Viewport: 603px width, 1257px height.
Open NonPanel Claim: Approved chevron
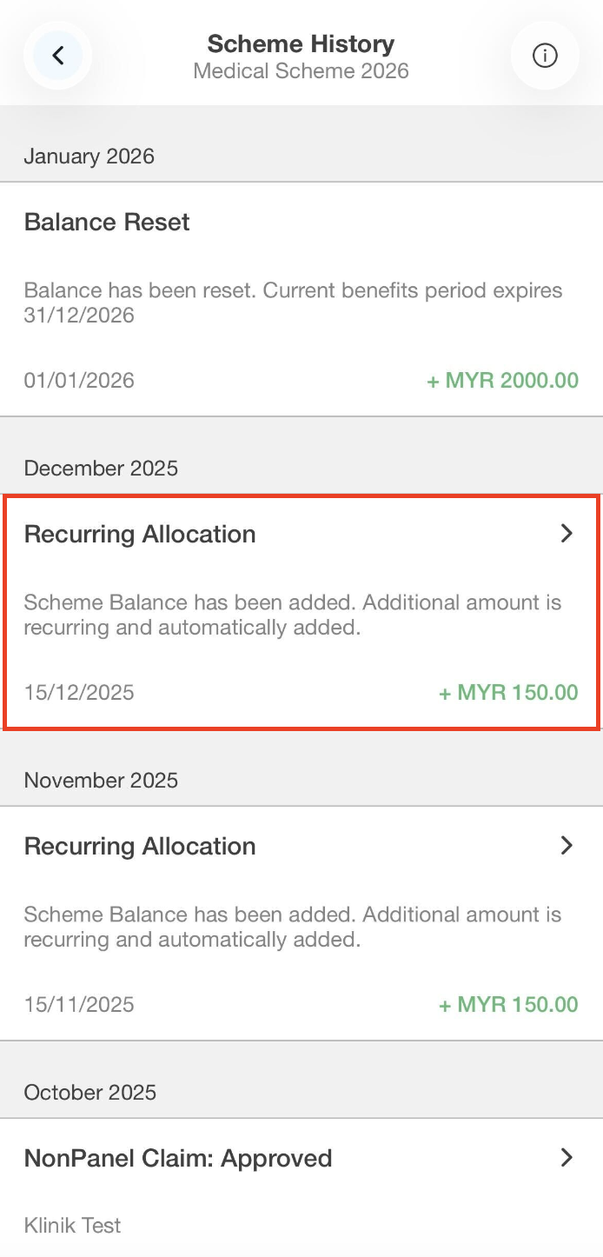click(x=567, y=1157)
